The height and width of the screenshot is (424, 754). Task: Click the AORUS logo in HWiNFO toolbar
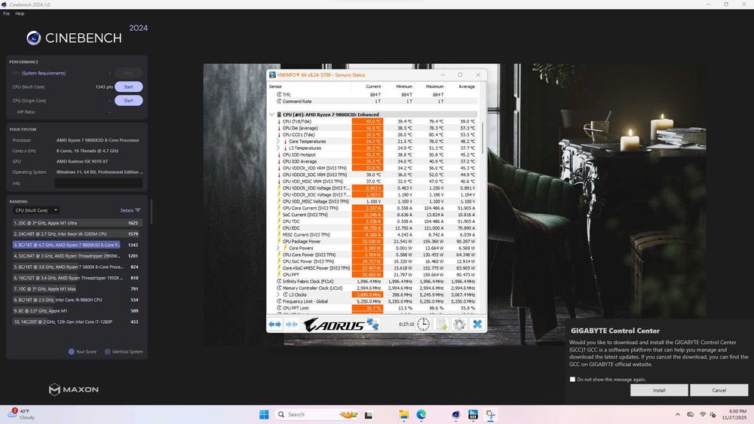[333, 325]
